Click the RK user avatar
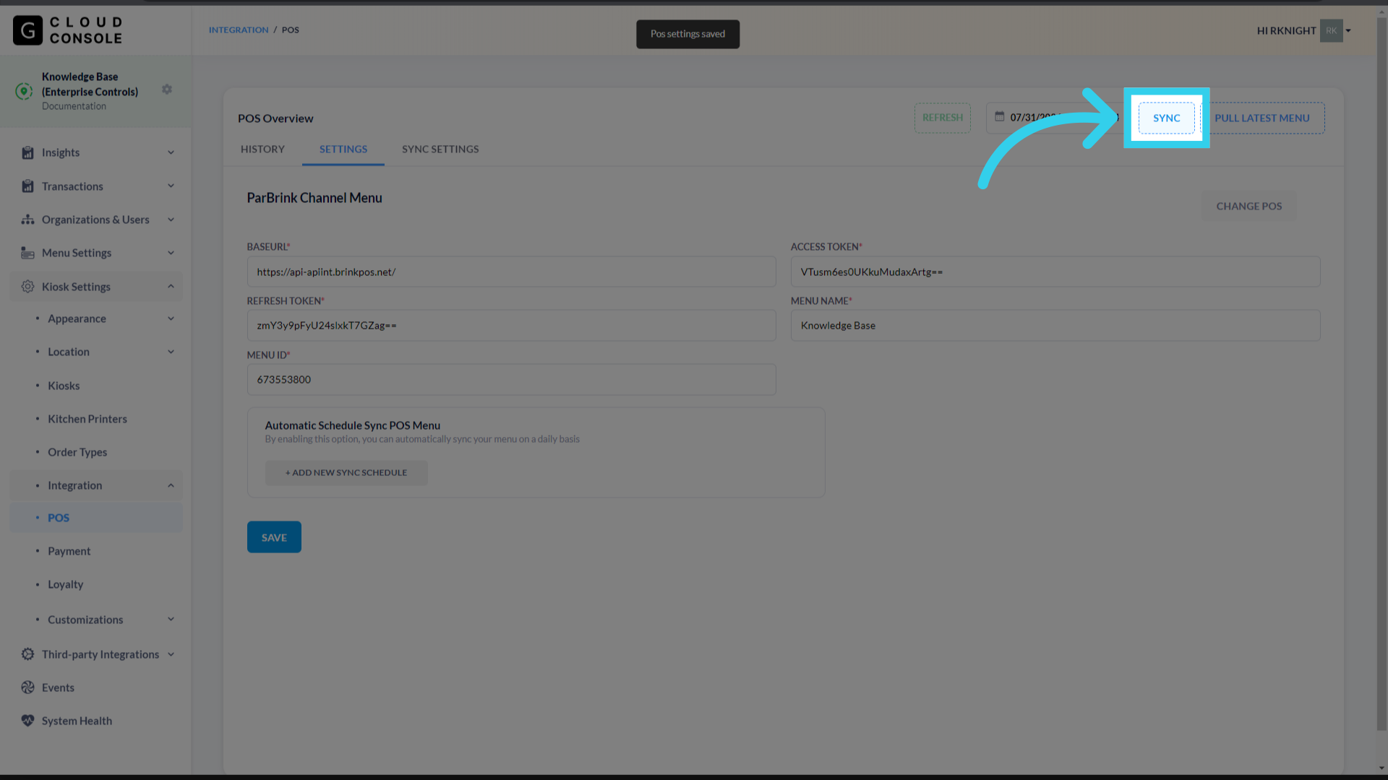 point(1331,30)
